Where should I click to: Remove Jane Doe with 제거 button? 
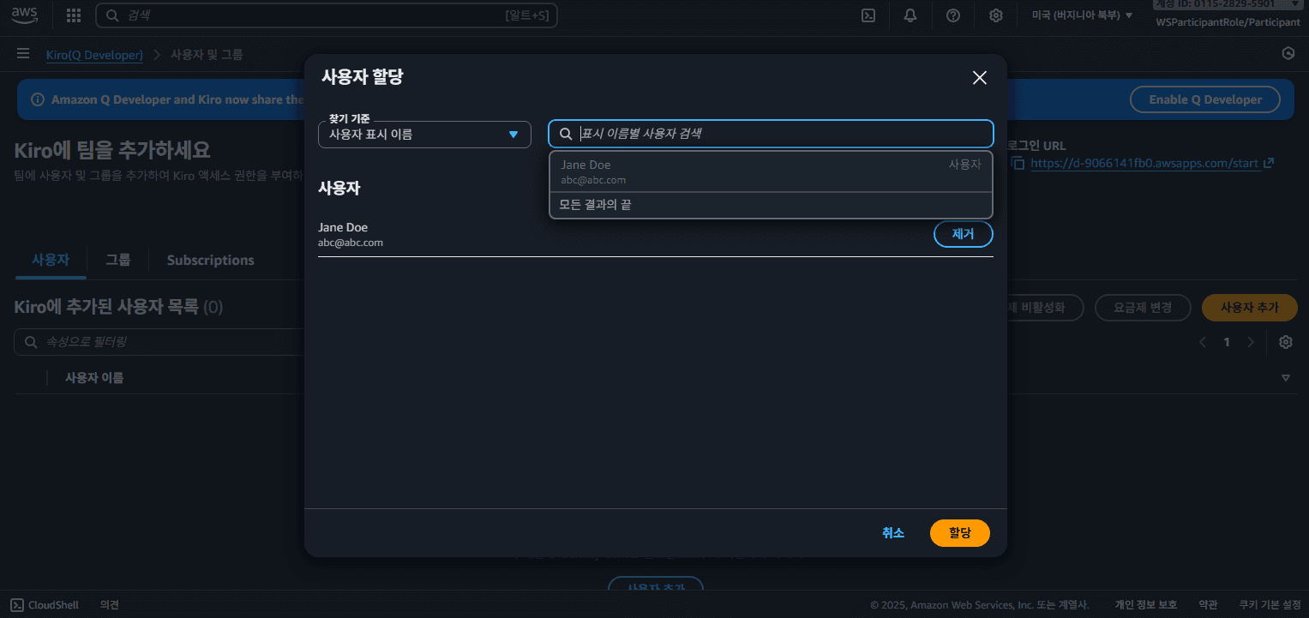[x=963, y=234]
